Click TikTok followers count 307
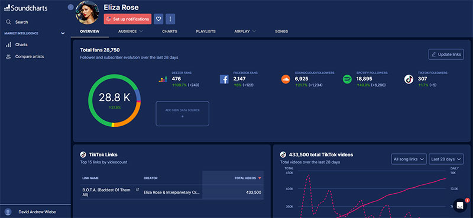Screen dimensions: 473x218 423,79
